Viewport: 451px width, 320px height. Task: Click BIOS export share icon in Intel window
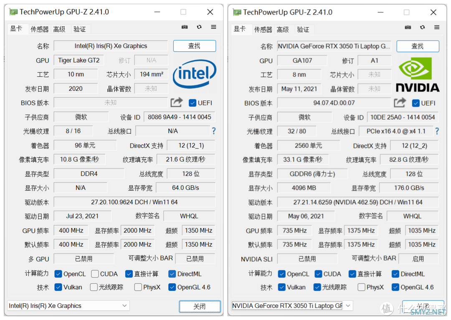[177, 102]
